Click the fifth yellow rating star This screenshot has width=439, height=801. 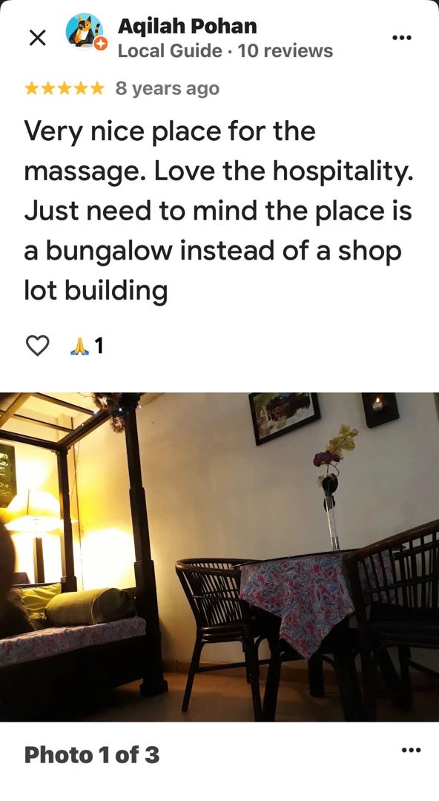(96, 88)
